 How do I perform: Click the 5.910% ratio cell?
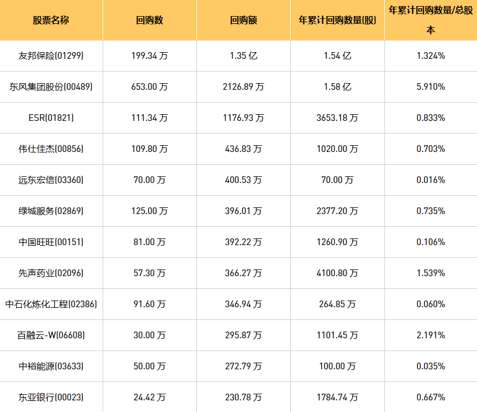[430, 87]
